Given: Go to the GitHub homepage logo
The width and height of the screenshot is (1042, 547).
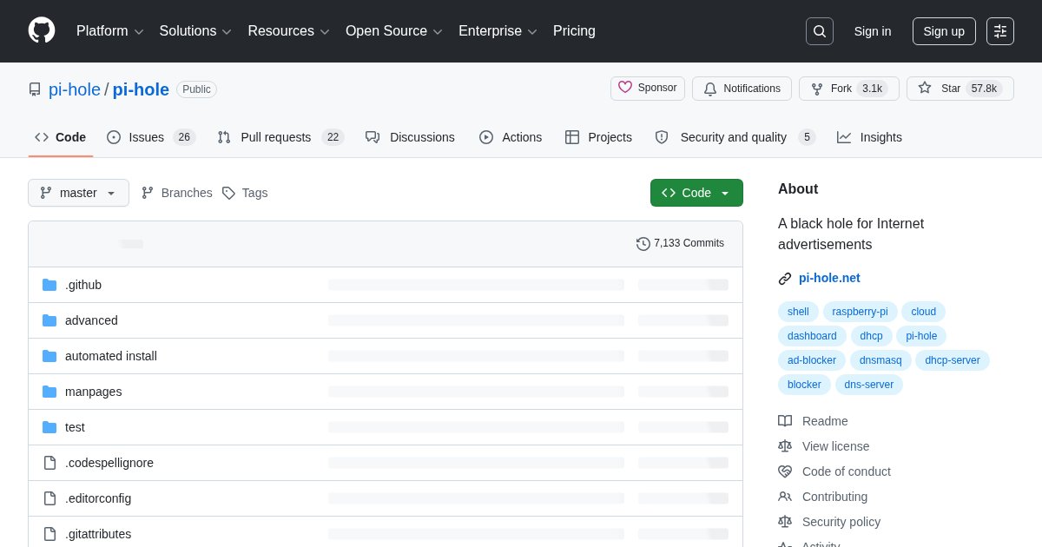Looking at the screenshot, I should pyautogui.click(x=42, y=30).
